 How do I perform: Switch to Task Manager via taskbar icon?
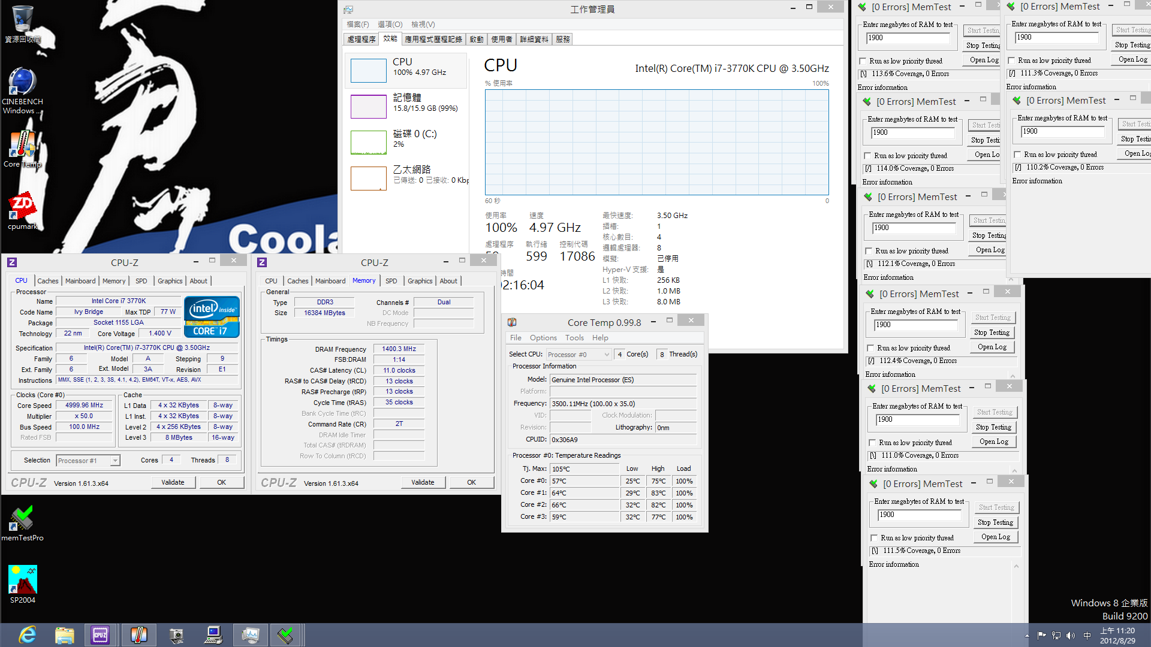click(x=250, y=635)
